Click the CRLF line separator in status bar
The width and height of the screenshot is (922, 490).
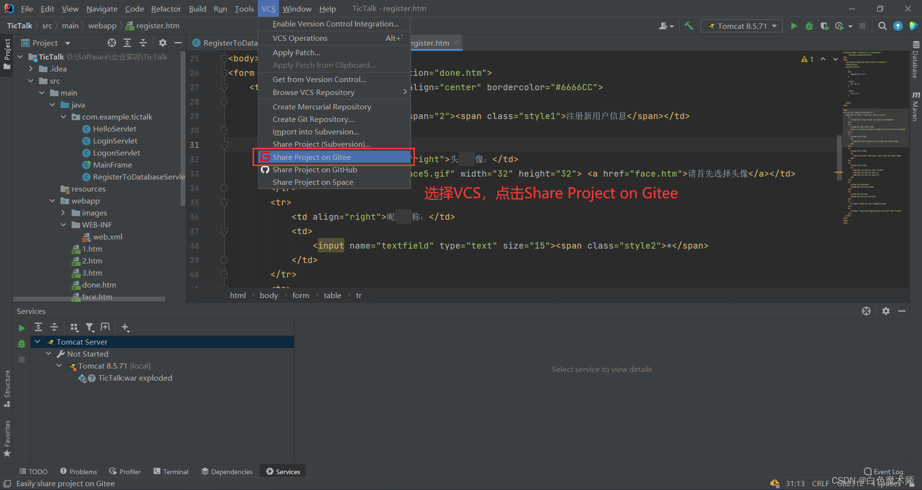pos(820,483)
